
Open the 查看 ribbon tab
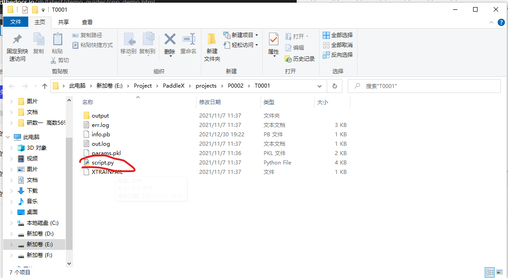(x=87, y=22)
